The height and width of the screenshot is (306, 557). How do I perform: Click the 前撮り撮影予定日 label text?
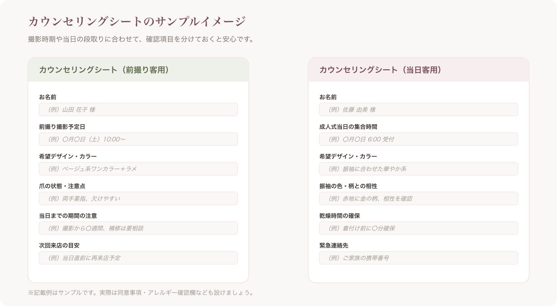(62, 127)
